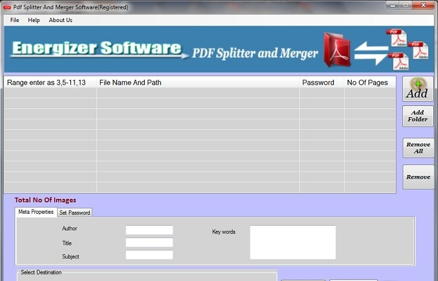Open the File menu
The width and height of the screenshot is (438, 281).
(14, 20)
